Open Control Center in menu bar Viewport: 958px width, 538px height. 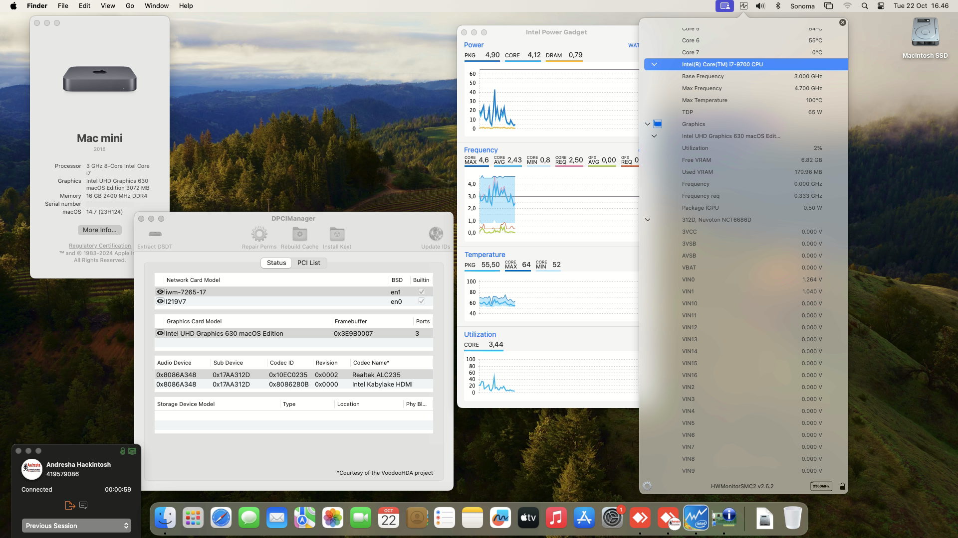coord(881,6)
